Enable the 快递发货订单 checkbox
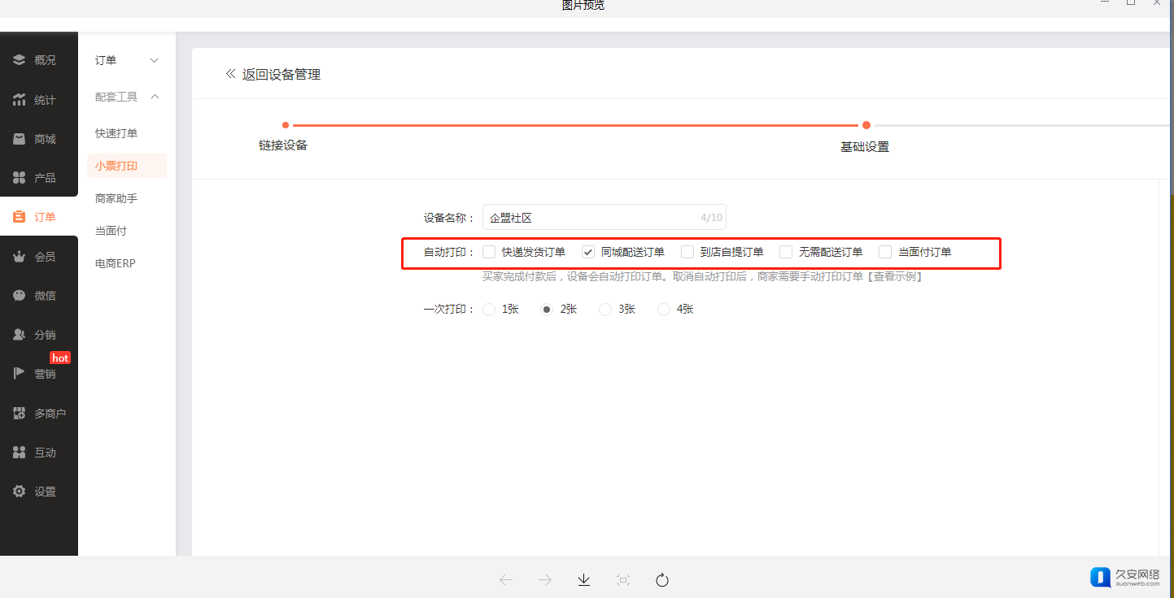1174x598 pixels. [489, 252]
